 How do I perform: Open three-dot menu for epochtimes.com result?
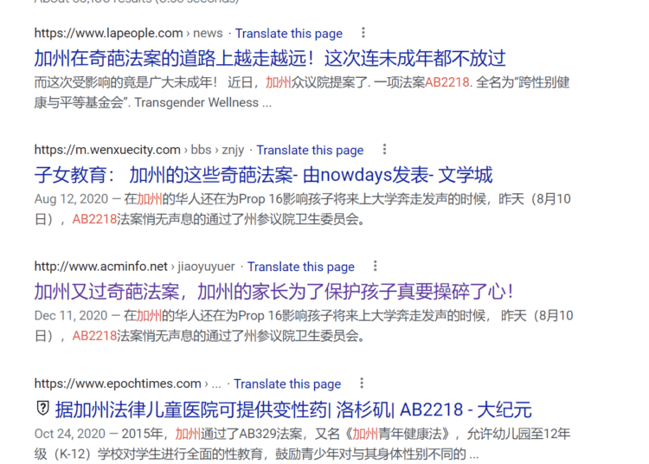tap(362, 383)
